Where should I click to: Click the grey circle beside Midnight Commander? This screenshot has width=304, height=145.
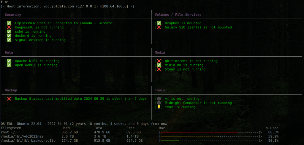(159, 103)
